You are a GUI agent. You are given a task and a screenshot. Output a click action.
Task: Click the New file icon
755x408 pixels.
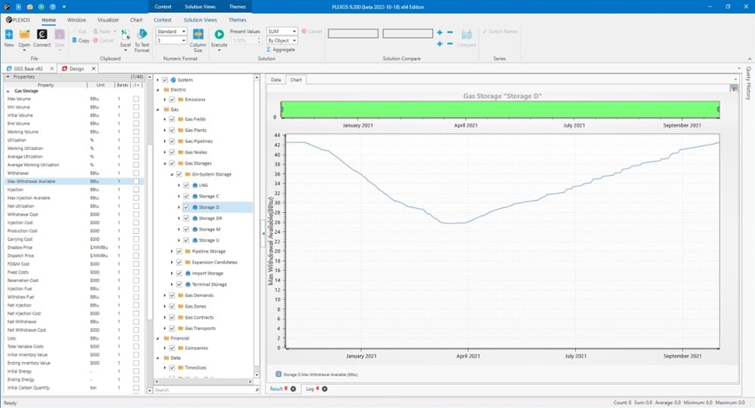coord(8,35)
